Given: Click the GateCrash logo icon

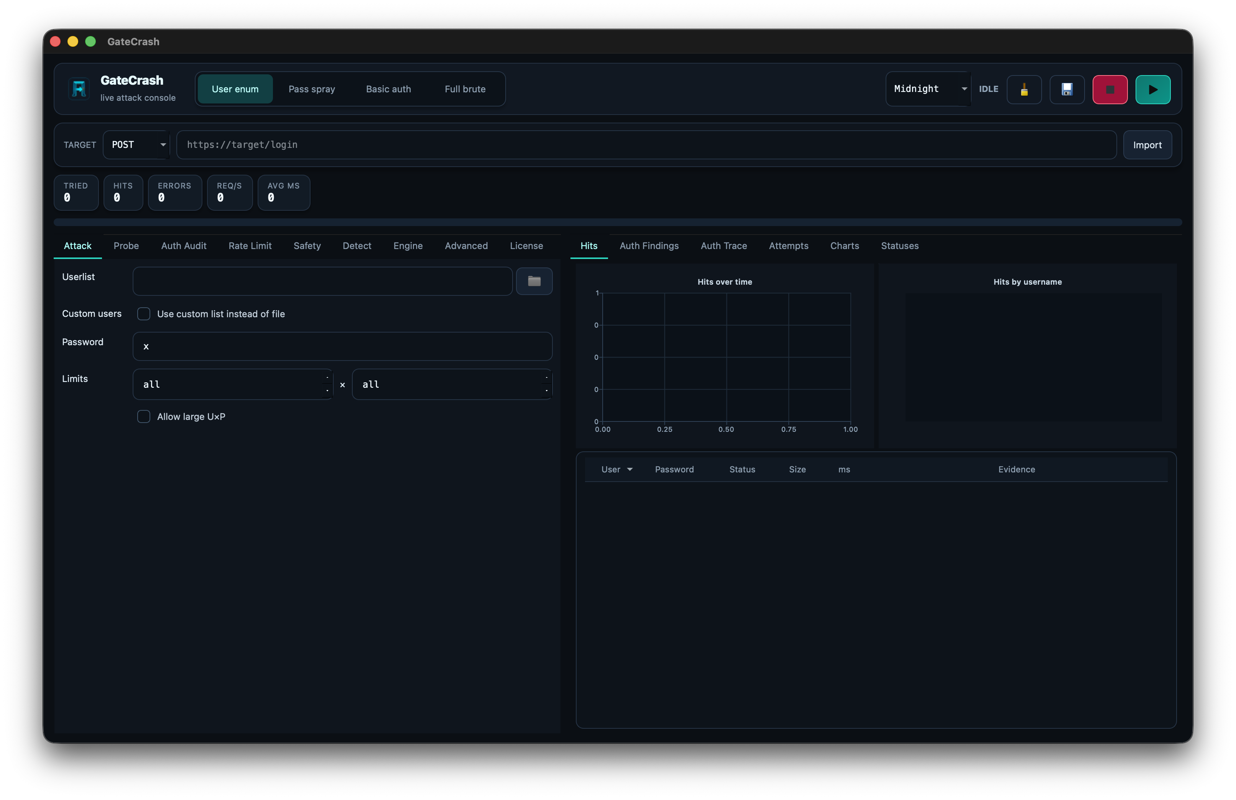Looking at the screenshot, I should [x=79, y=89].
